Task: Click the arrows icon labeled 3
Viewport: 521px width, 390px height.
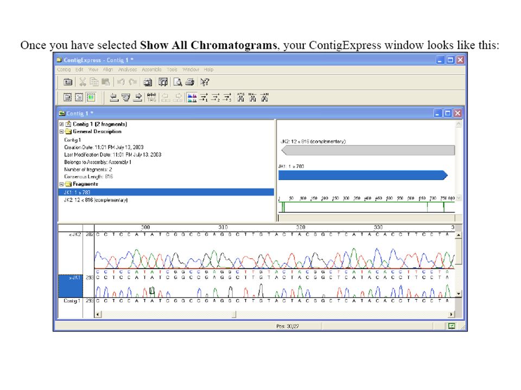Action: click(227, 97)
